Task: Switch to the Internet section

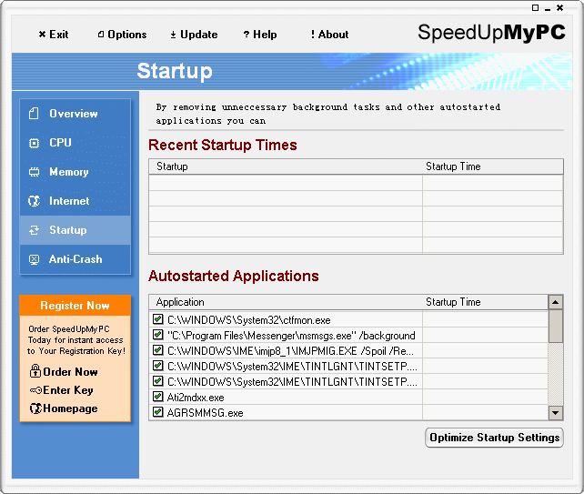Action: click(76, 201)
